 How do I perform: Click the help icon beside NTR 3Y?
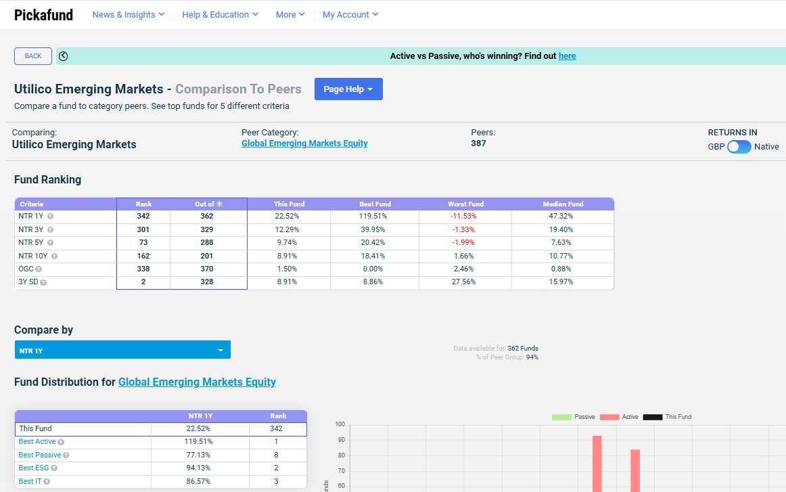pyautogui.click(x=50, y=229)
